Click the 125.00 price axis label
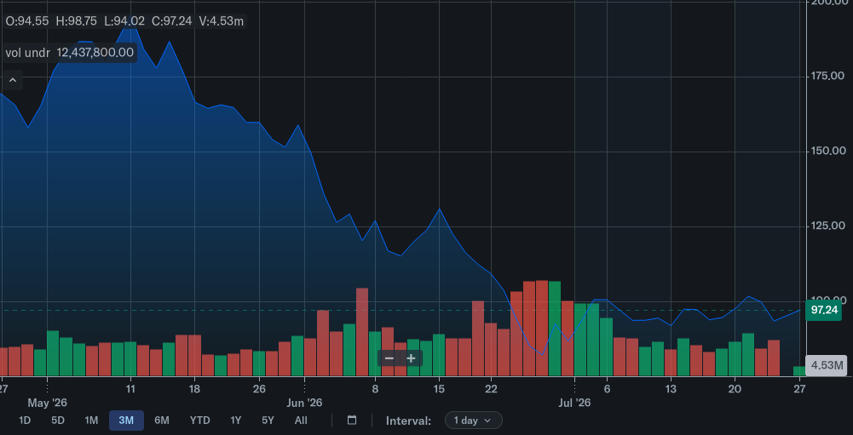Screen dimensions: 853x435 click(x=827, y=226)
